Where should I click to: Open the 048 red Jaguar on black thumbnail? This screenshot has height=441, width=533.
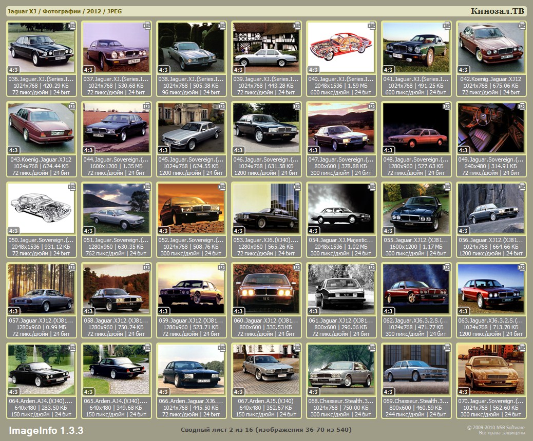click(416, 128)
